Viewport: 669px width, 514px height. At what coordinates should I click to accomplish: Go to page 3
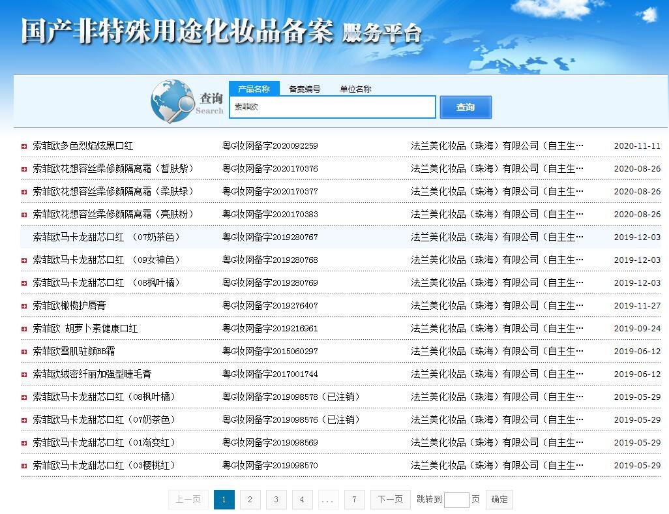coord(276,500)
